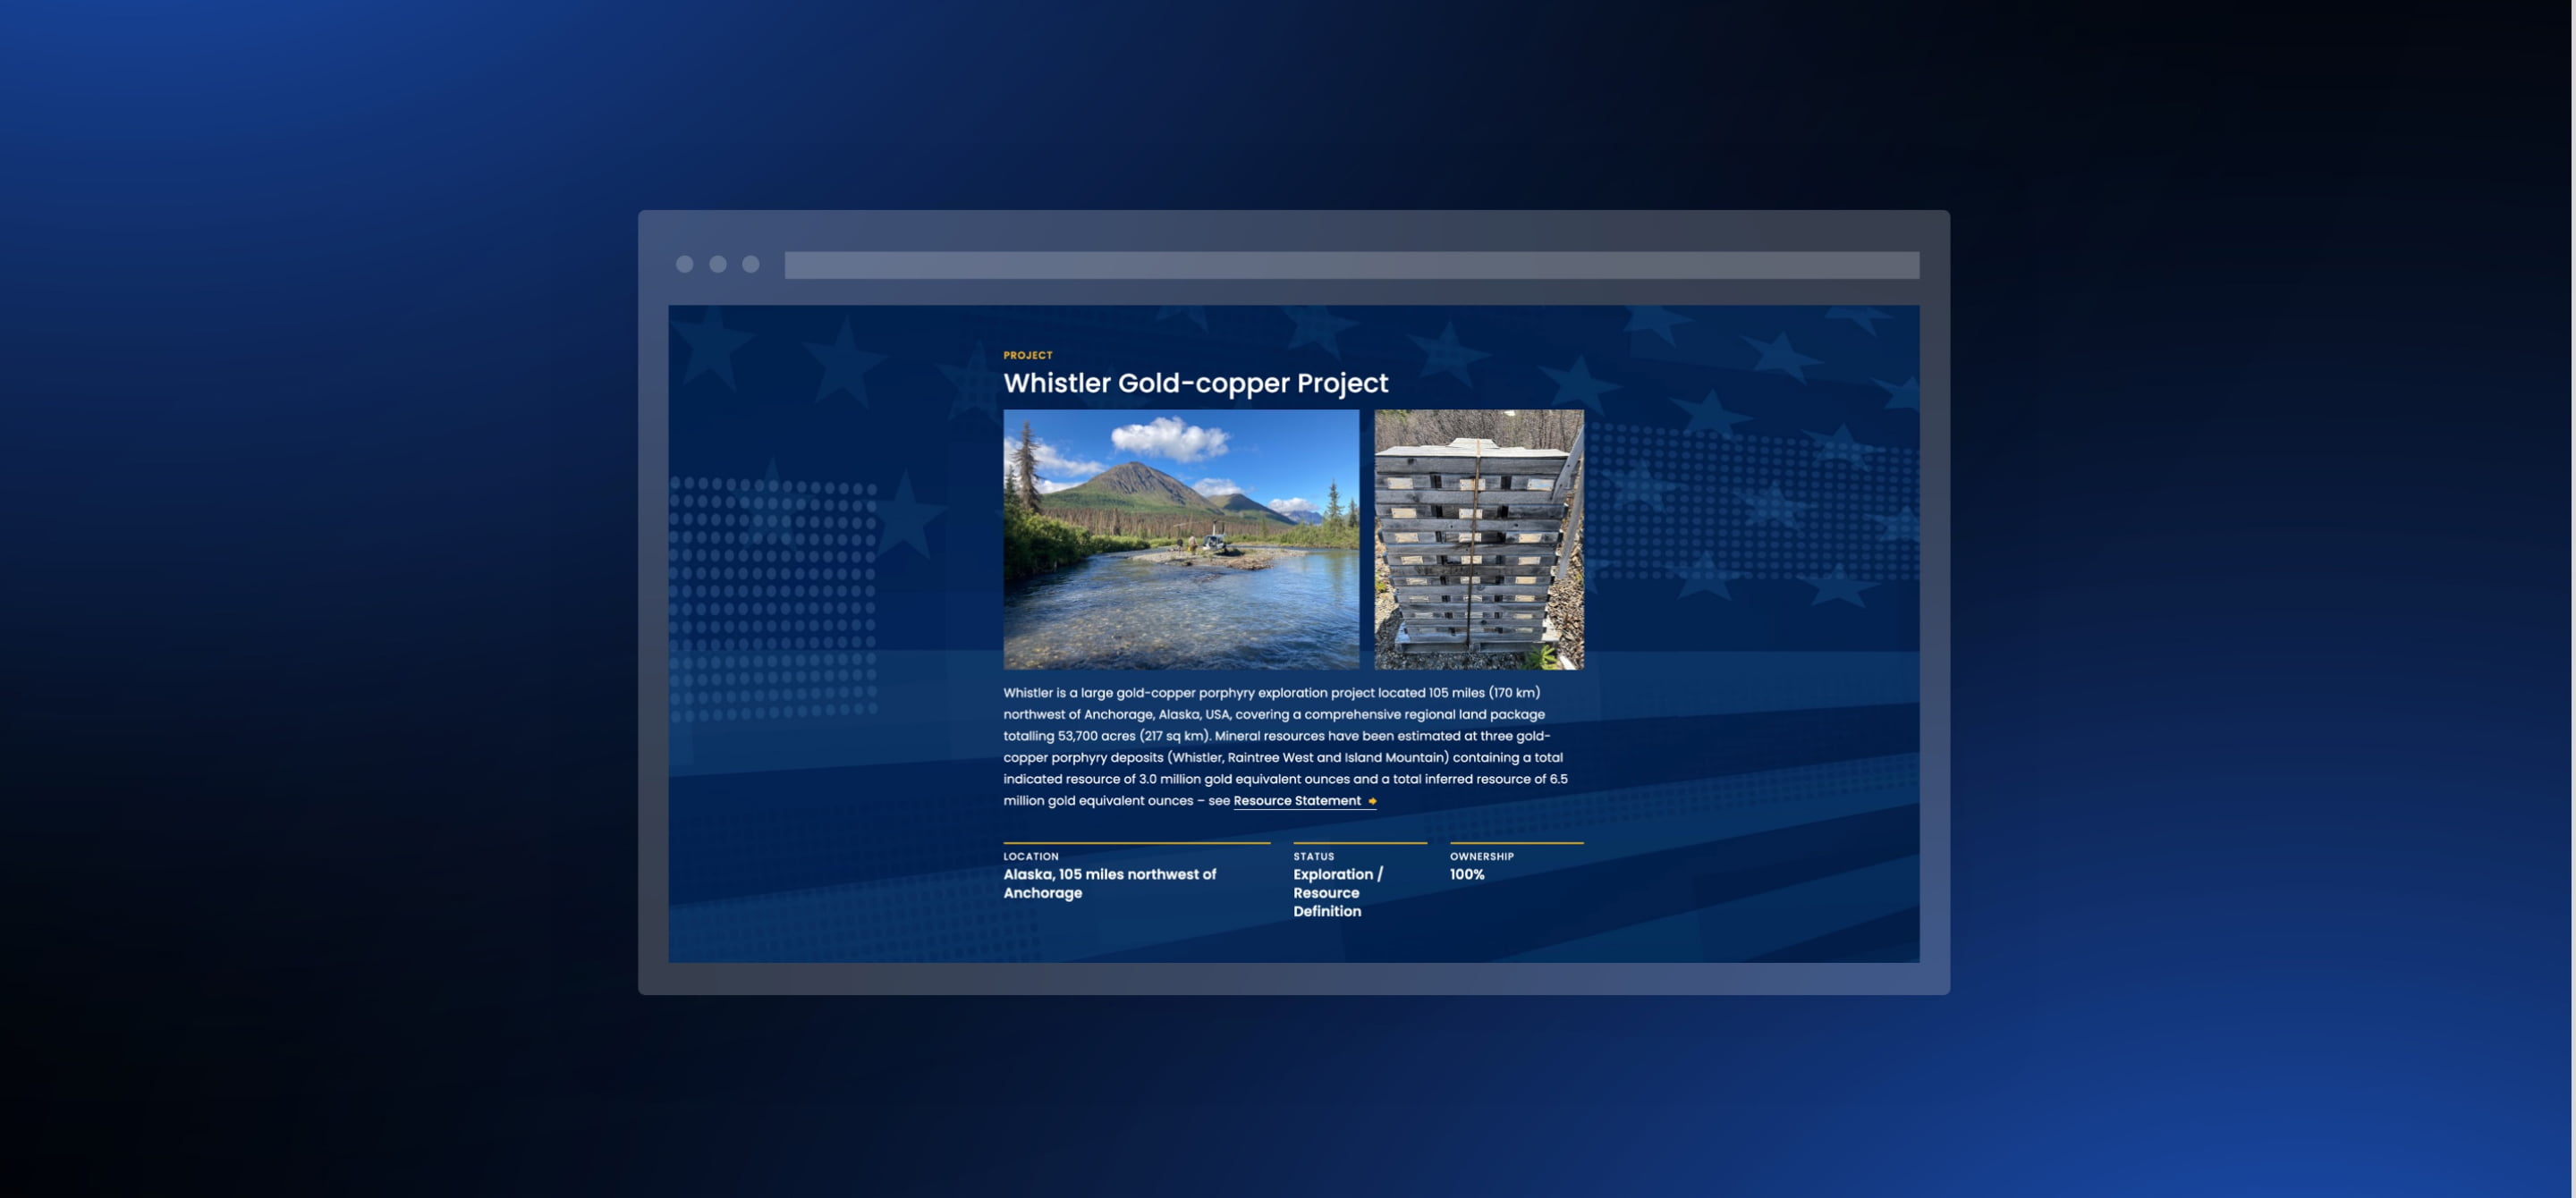Click the first browser window dot
This screenshot has height=1198, width=2576.
pyautogui.click(x=684, y=264)
